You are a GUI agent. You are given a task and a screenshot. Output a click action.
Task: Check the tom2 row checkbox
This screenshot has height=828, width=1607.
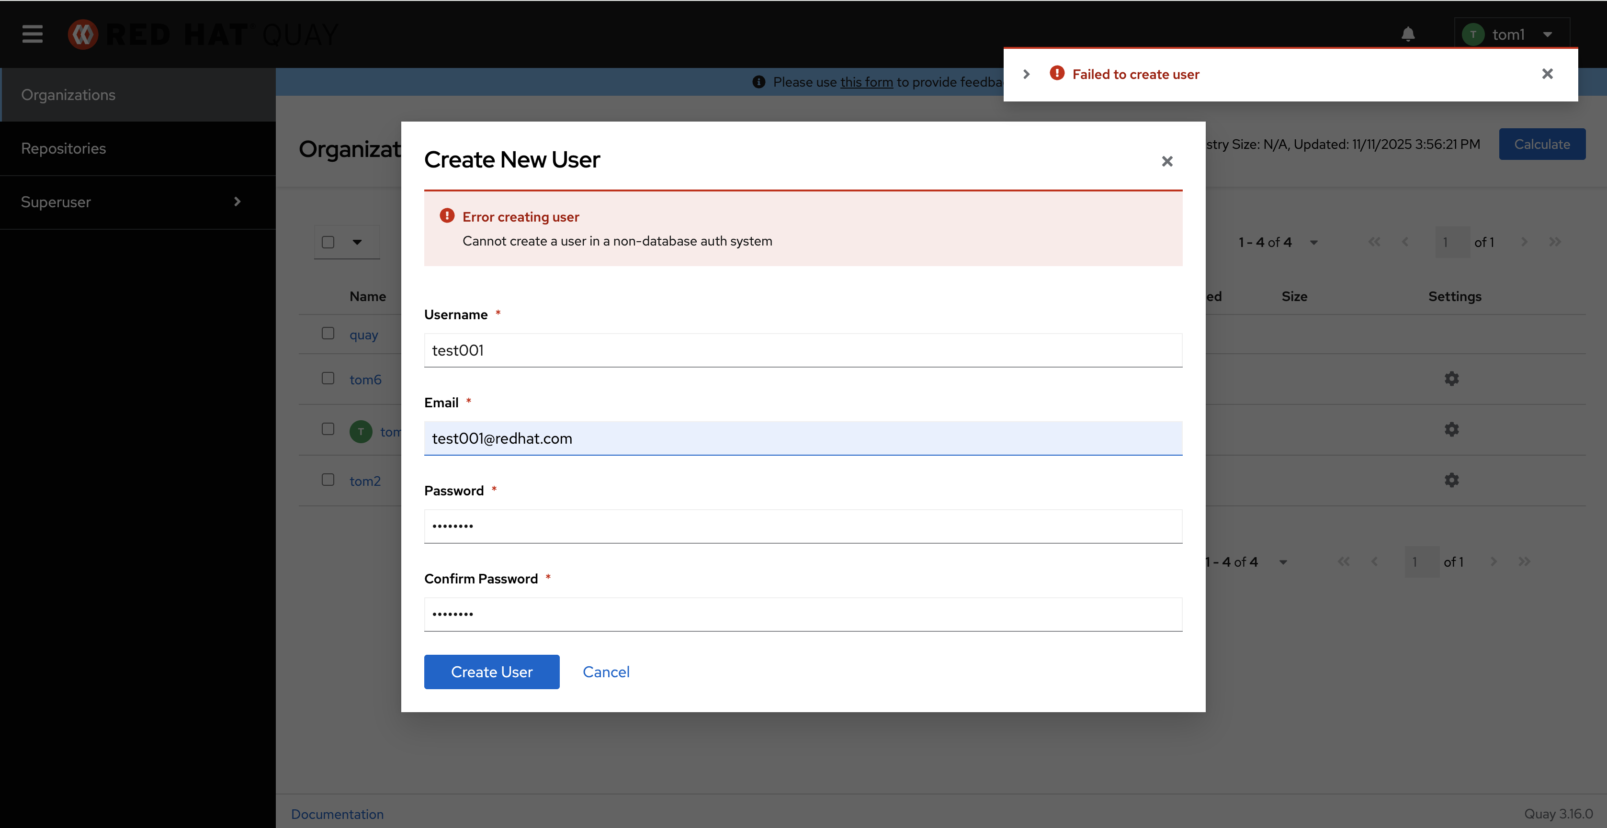pyautogui.click(x=328, y=480)
